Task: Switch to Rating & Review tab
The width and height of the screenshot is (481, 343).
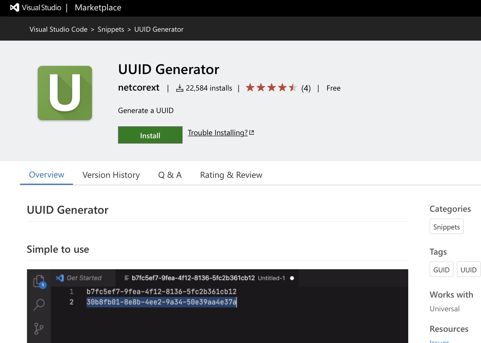Action: (x=231, y=175)
